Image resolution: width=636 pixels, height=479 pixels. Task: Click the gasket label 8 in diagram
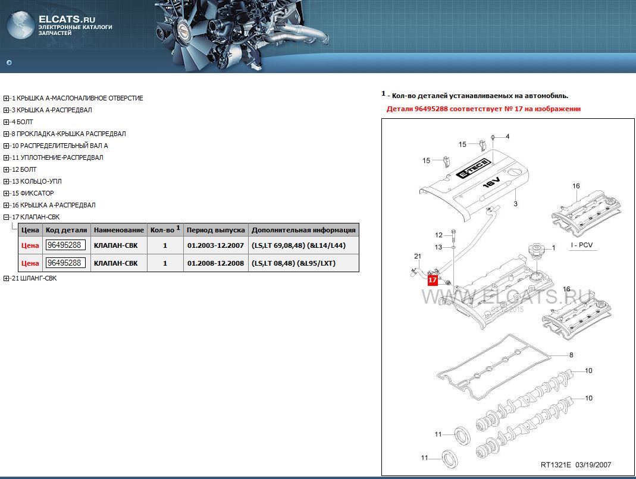pyautogui.click(x=571, y=355)
